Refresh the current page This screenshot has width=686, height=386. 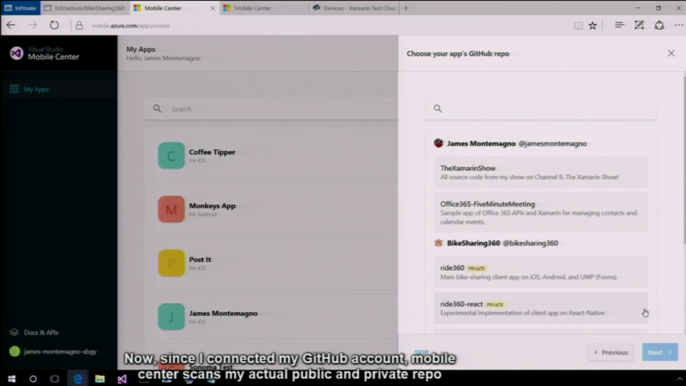54,25
